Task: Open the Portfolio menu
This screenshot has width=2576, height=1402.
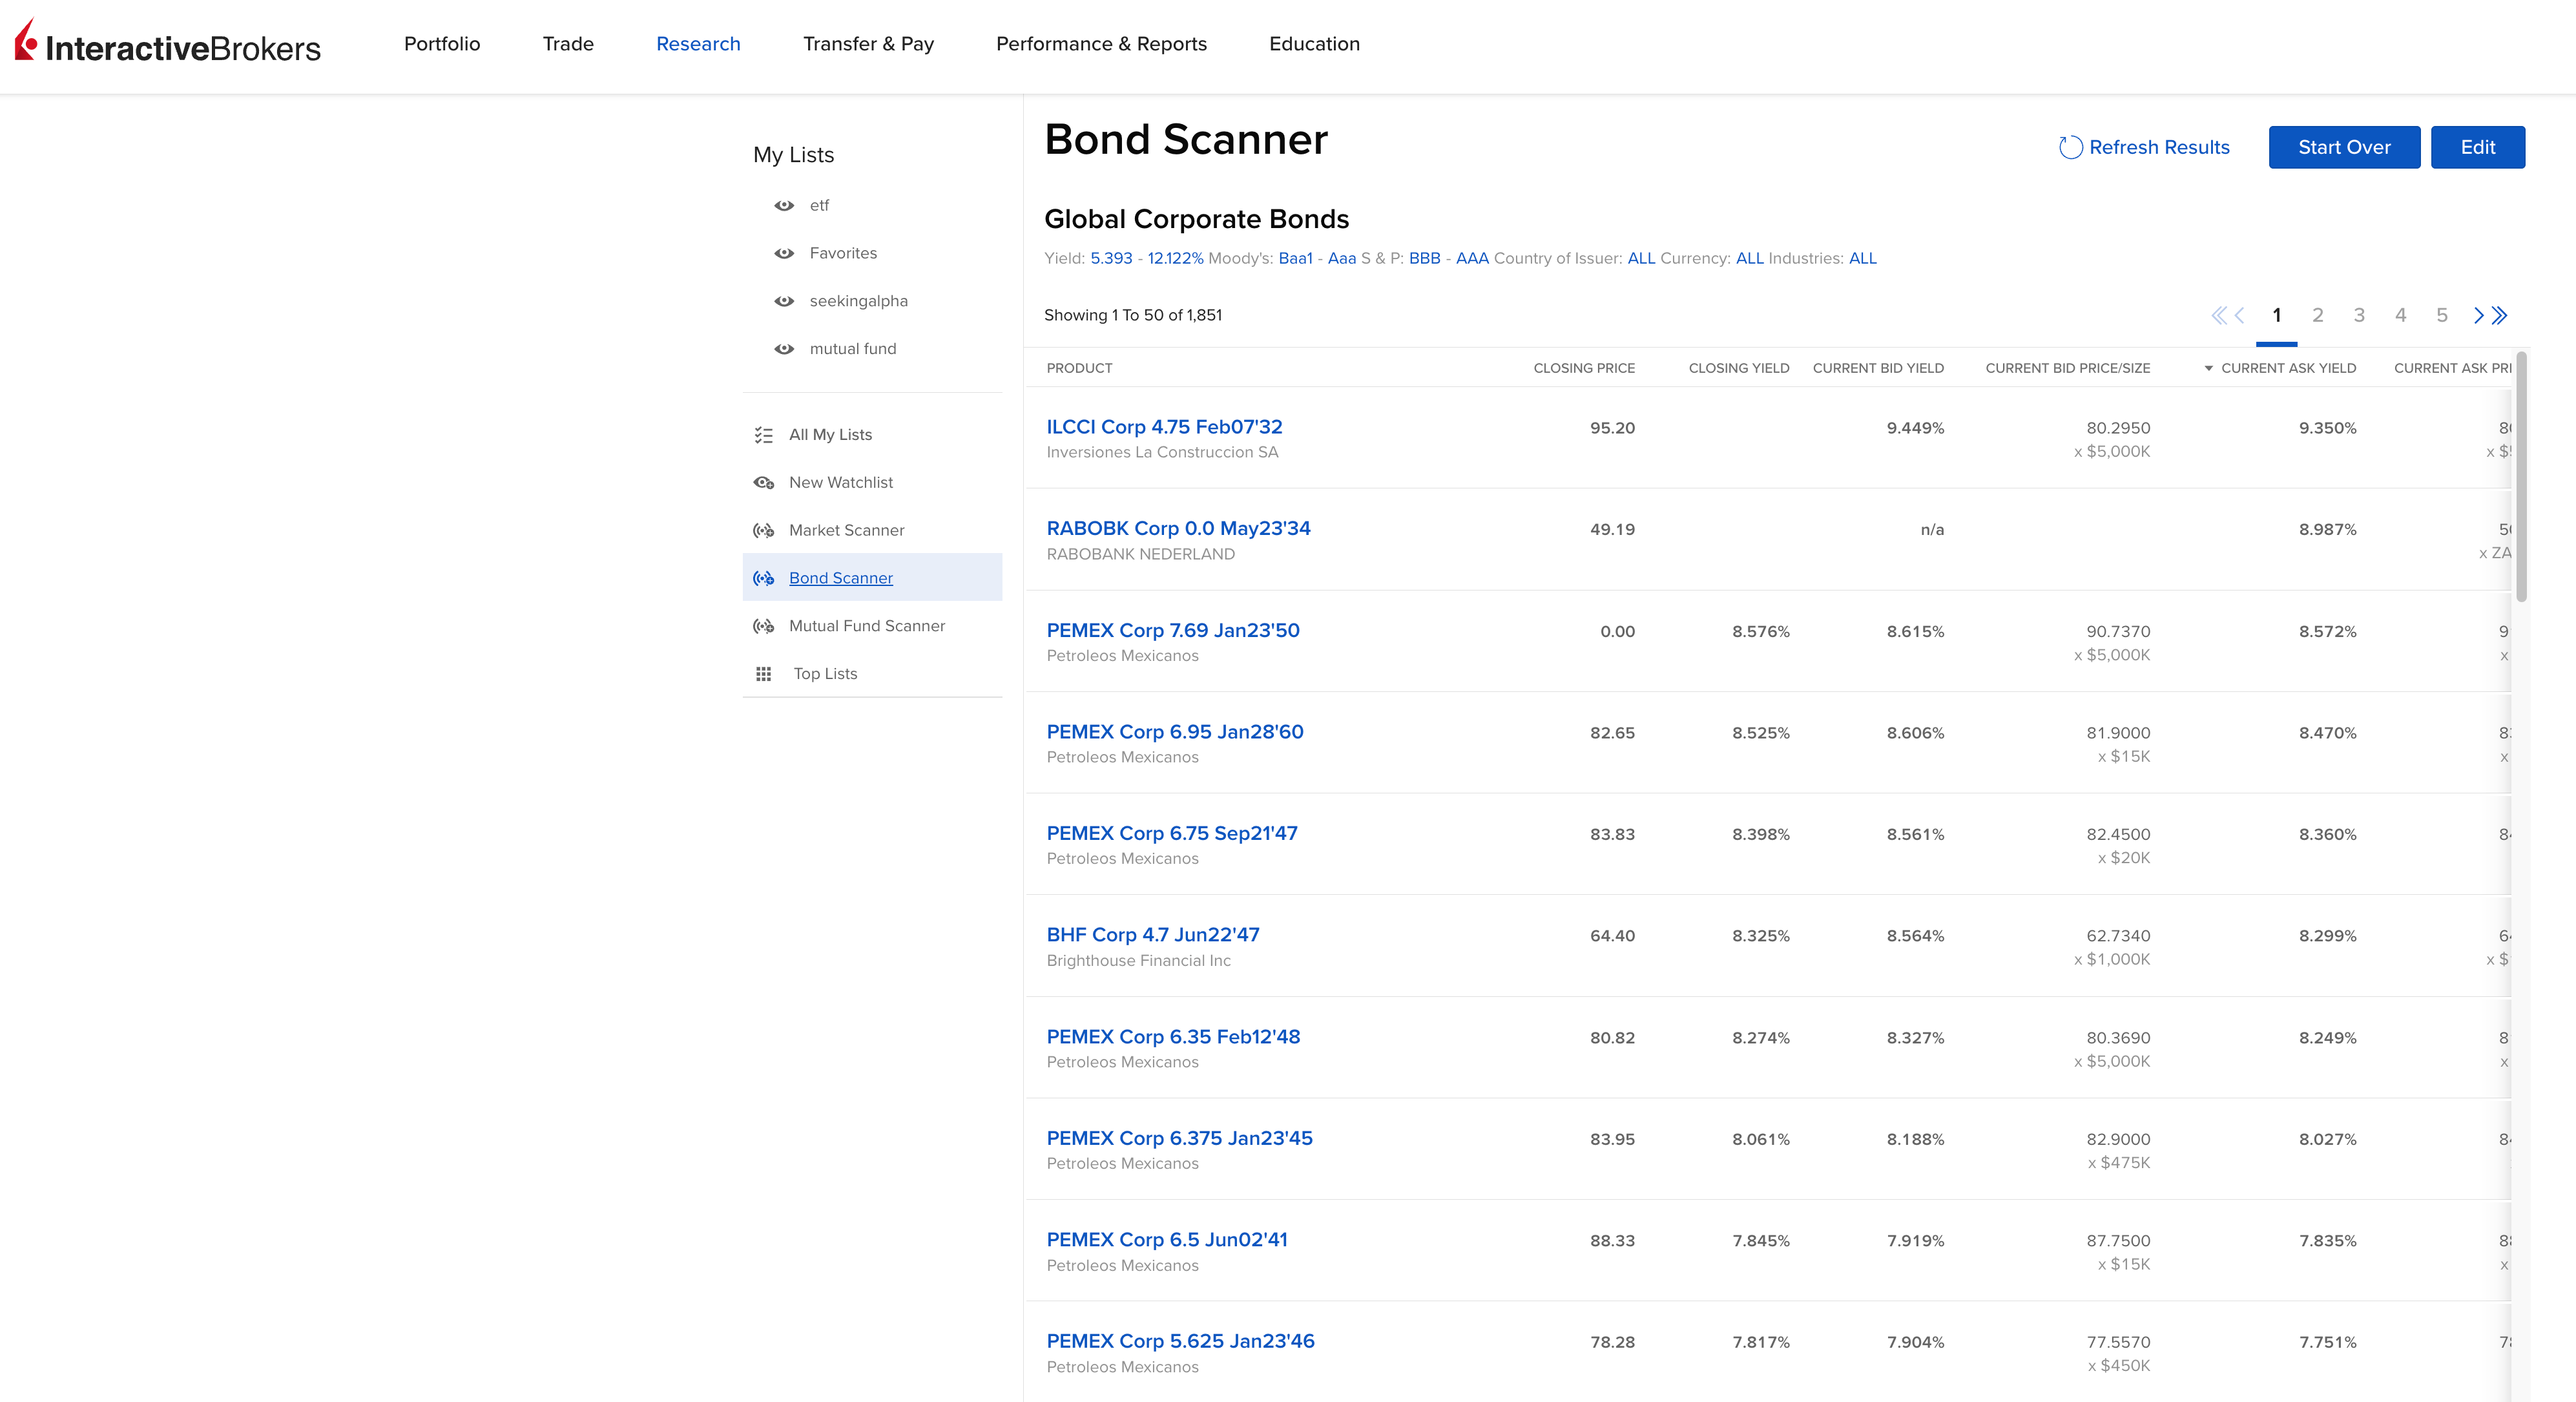Action: pyautogui.click(x=442, y=44)
